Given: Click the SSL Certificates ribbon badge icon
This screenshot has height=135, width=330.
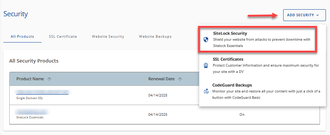Looking at the screenshot, I should click(206, 66).
